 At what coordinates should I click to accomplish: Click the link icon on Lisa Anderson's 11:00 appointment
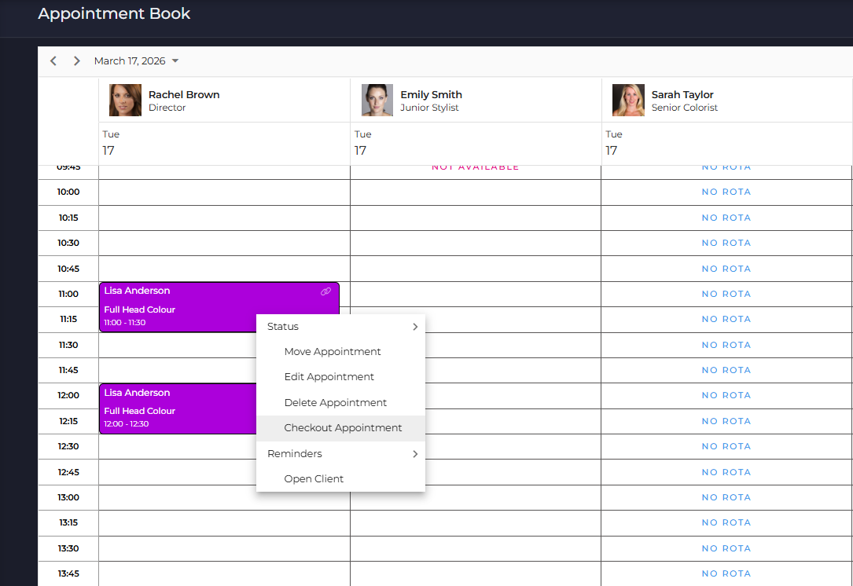[x=325, y=291]
